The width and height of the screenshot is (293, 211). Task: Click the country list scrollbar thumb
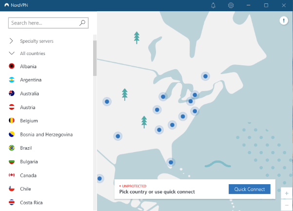click(x=95, y=58)
